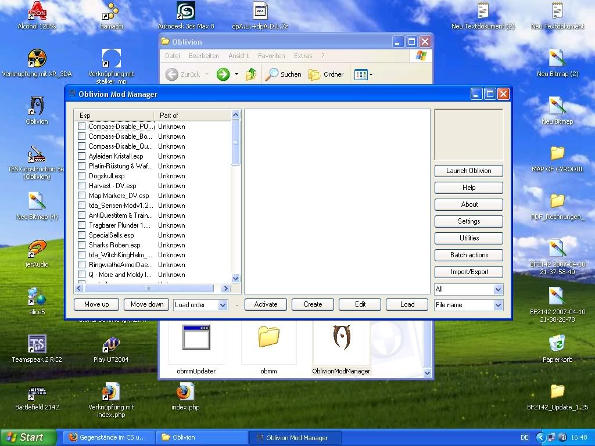Check the Dogskull.esp mod checkbox
The height and width of the screenshot is (446, 595).
pos(82,176)
